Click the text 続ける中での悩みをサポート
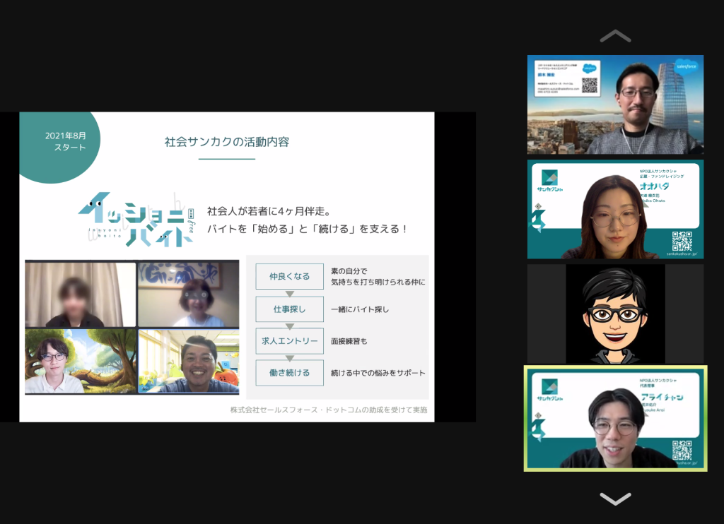724x524 pixels. click(x=378, y=373)
